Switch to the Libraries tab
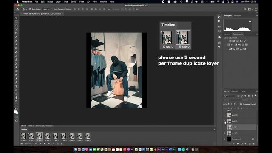This screenshot has height=153, width=272. 227,34
